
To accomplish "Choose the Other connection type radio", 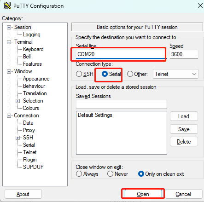I will click(130, 74).
